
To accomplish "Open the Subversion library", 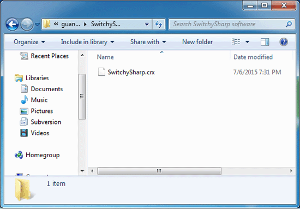I will point(46,122).
